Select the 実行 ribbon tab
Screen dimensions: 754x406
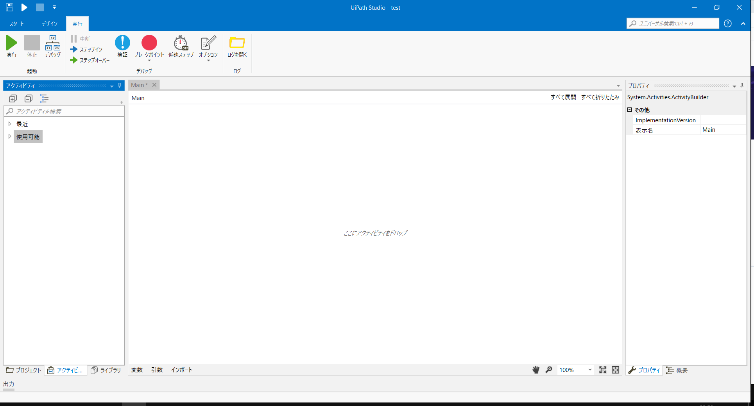(77, 24)
